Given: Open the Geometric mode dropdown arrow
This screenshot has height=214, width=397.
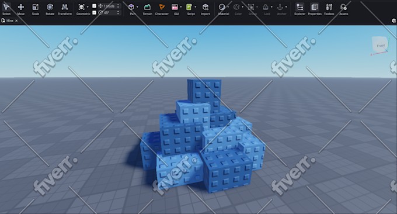Looking at the screenshot, I should 88,7.
